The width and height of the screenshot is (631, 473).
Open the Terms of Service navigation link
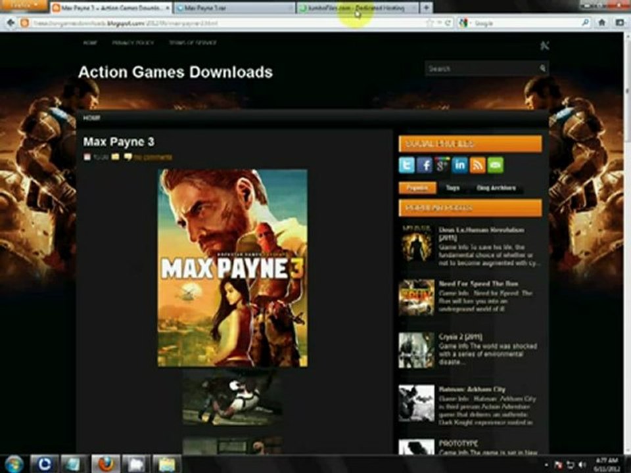pos(193,43)
